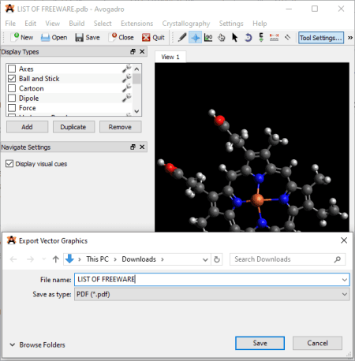
Task: Select the Measure tool
Action: click(274, 38)
